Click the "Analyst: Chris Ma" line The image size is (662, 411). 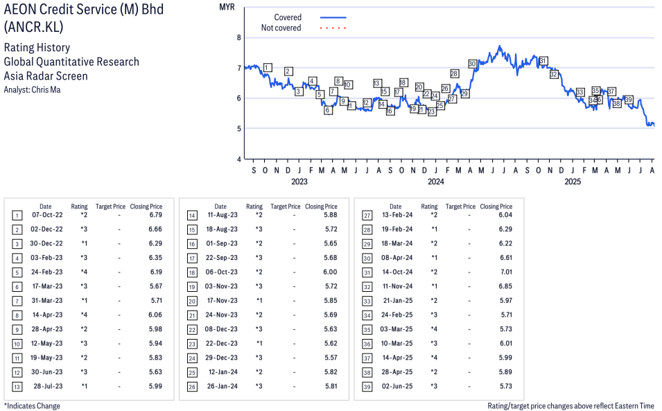32,90
